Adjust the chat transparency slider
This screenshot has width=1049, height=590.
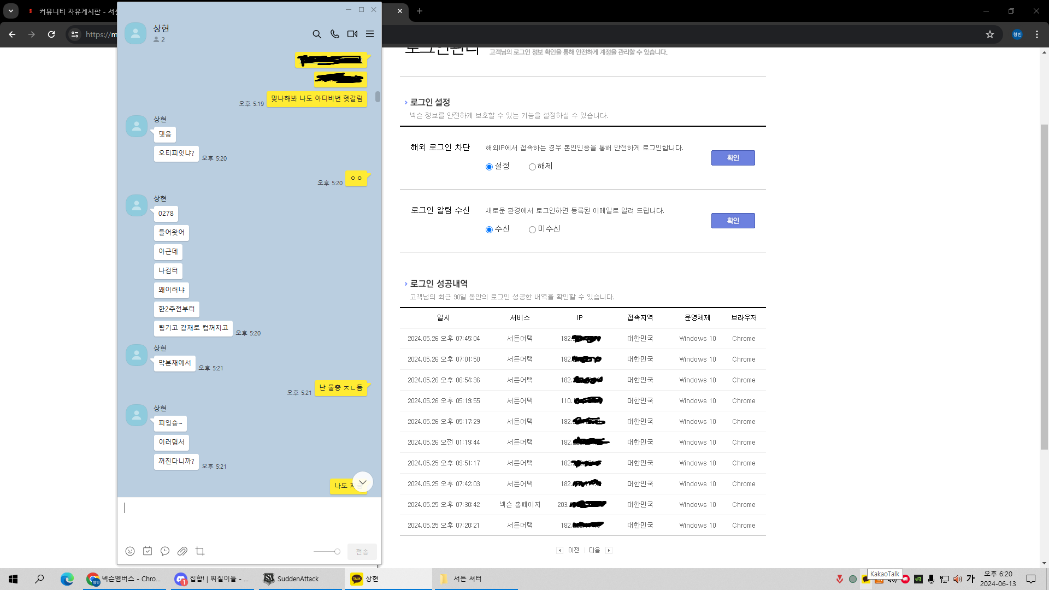337,552
